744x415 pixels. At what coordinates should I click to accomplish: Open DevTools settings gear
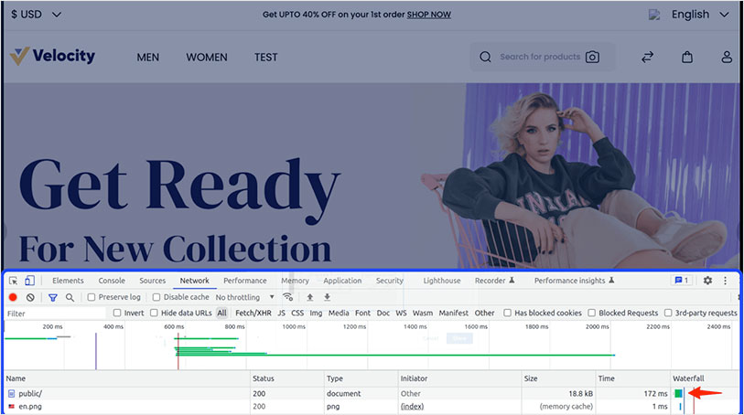[707, 281]
